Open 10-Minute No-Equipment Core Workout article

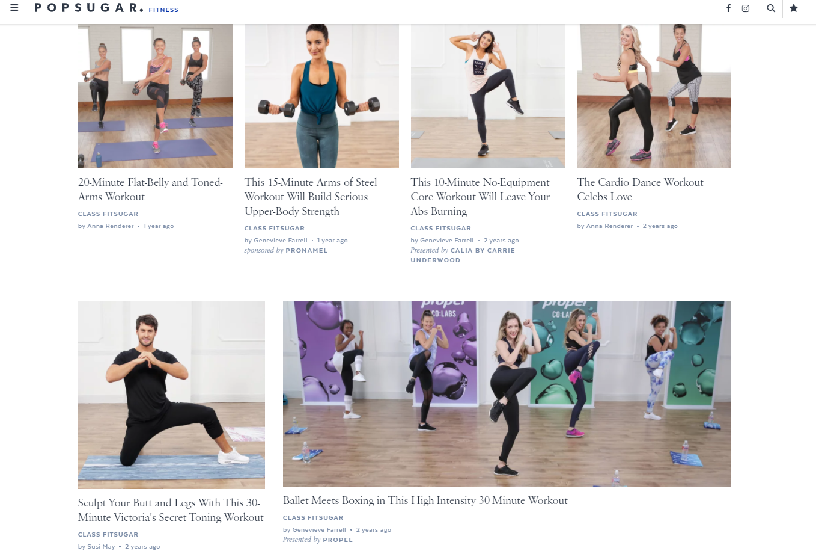tap(480, 197)
